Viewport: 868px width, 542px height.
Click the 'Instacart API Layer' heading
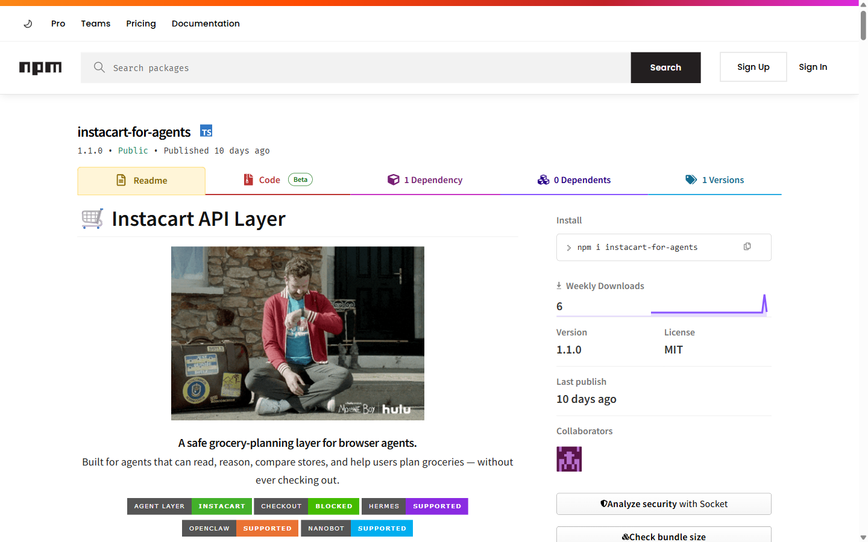click(x=198, y=219)
